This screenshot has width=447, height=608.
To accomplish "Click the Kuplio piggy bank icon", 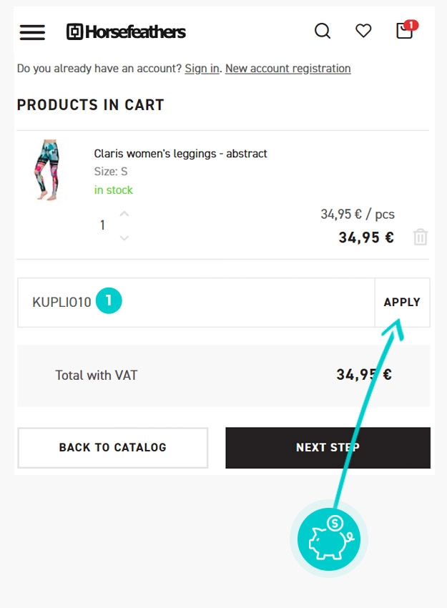I will click(329, 539).
